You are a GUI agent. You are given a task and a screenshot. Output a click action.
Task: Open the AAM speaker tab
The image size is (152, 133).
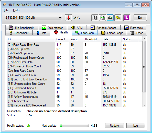77,28
